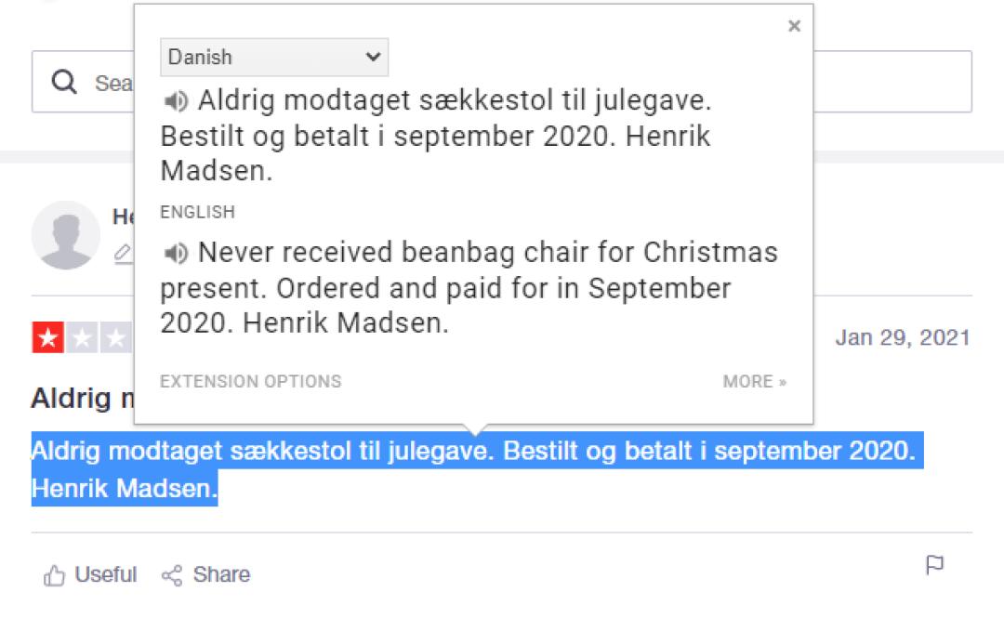Flag the review with the flag icon

pyautogui.click(x=935, y=565)
